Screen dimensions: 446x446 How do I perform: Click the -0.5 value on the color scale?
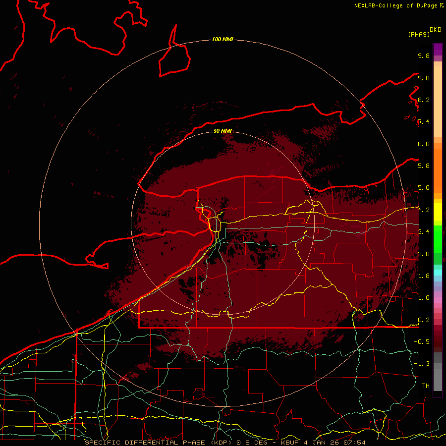(422, 341)
